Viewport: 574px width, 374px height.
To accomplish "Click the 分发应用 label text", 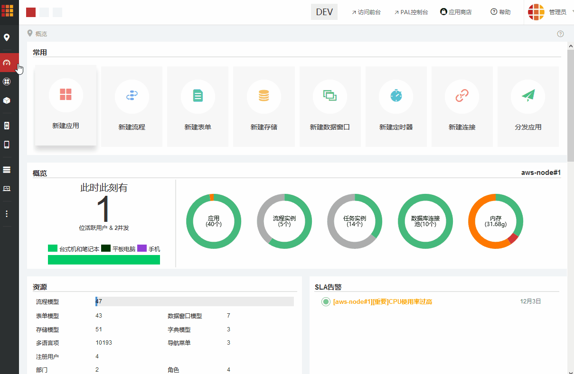I will click(528, 127).
